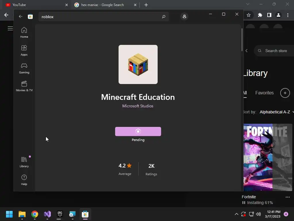Open Apps section in Store sidebar
The height and width of the screenshot is (221, 294).
[x=24, y=50]
